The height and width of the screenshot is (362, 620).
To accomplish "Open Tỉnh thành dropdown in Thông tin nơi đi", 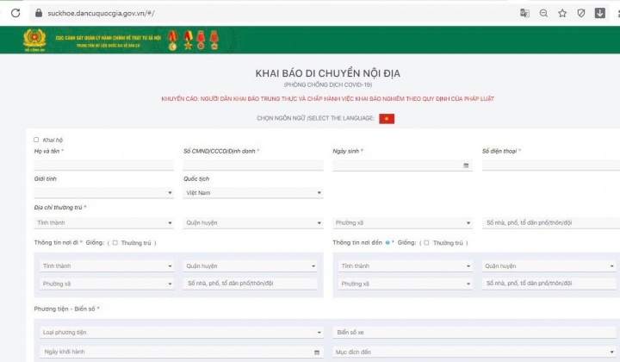I will pos(107,265).
